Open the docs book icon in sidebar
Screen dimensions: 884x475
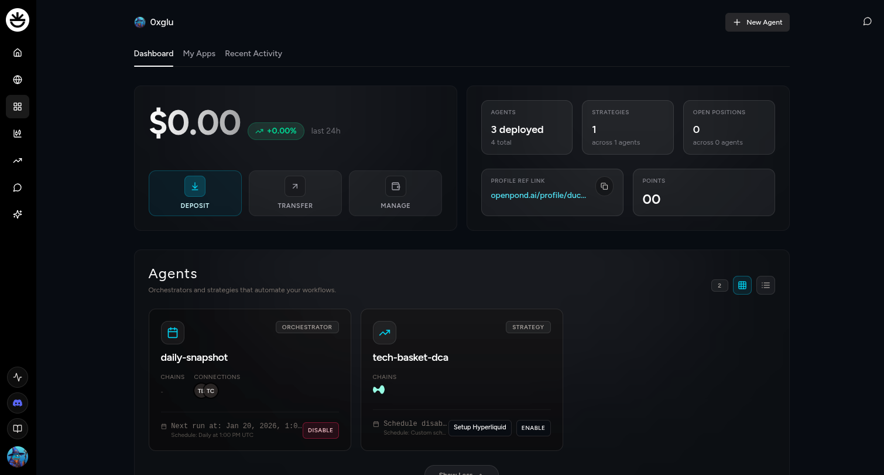[18, 429]
